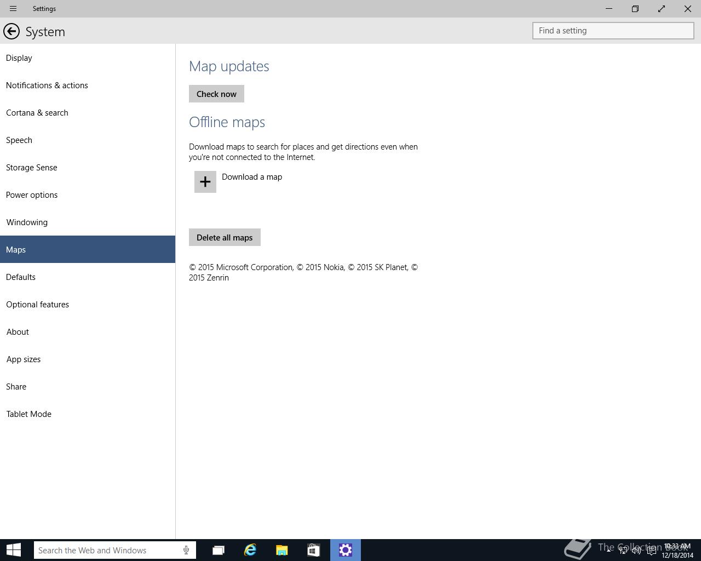This screenshot has height=561, width=701.
Task: Select the Settings gear icon in taskbar
Action: [346, 550]
